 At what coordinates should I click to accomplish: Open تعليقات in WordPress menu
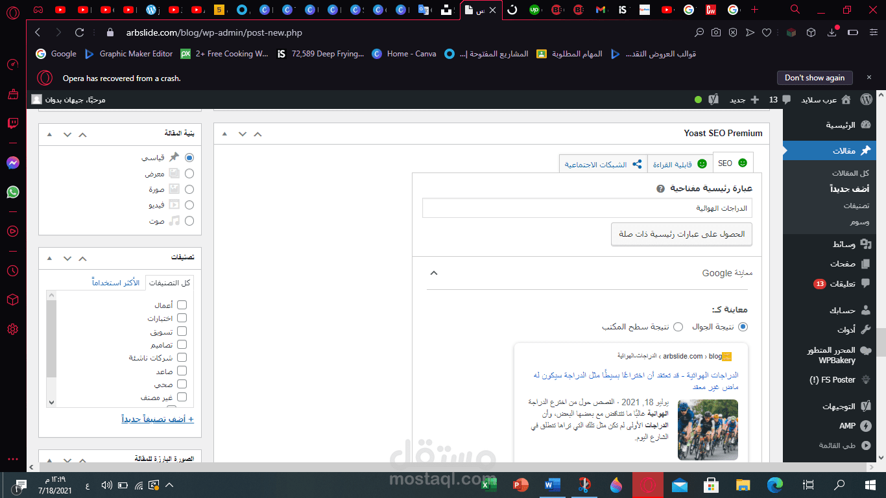tap(843, 283)
